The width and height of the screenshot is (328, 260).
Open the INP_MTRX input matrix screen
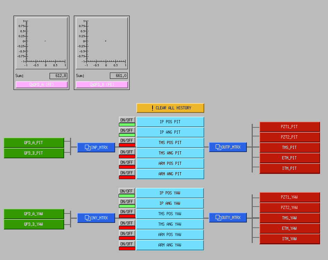96,148
